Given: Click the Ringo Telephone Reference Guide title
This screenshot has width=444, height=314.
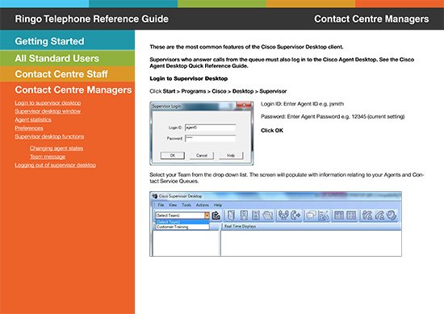Looking at the screenshot, I should tap(91, 19).
